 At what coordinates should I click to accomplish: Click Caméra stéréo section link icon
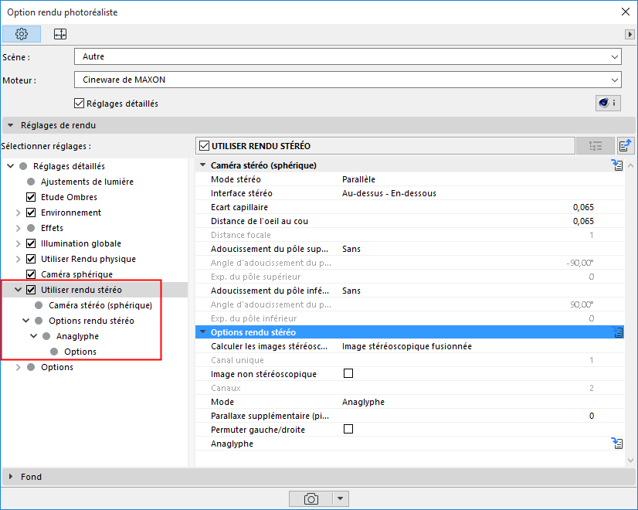617,165
